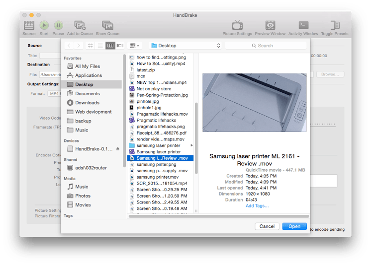
Task: Select the mcn file
Action: [161, 76]
